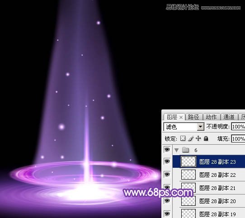
Task: Toggle lock image pixels brush icon
Action: (x=191, y=138)
